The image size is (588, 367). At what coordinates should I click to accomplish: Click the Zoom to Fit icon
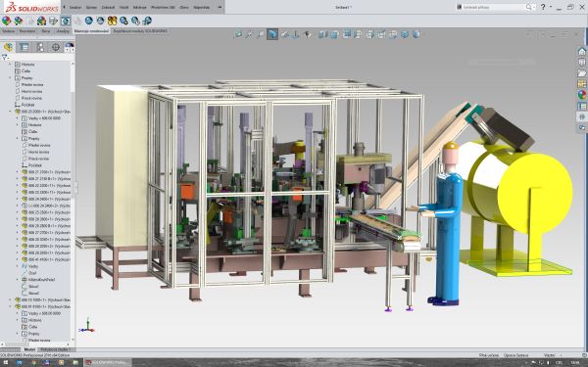238,35
